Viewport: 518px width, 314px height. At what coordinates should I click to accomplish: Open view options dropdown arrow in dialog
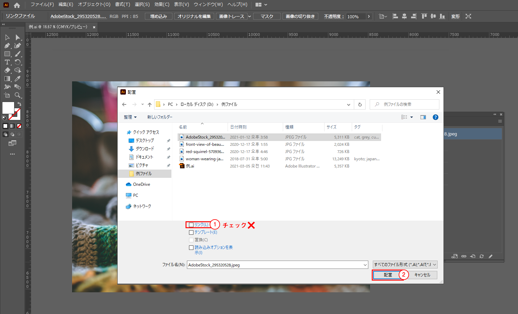[x=411, y=117]
